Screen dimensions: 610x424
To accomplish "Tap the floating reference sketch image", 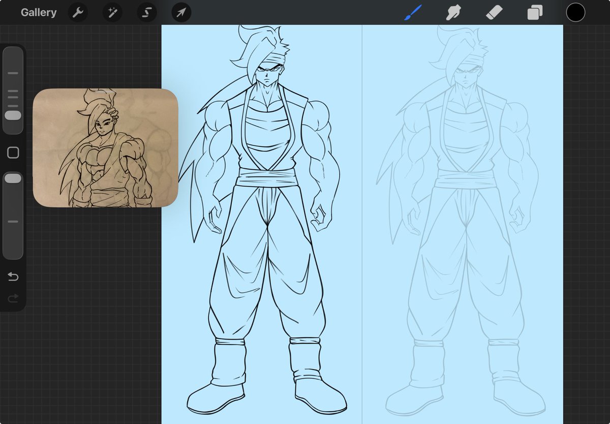I will (105, 148).
